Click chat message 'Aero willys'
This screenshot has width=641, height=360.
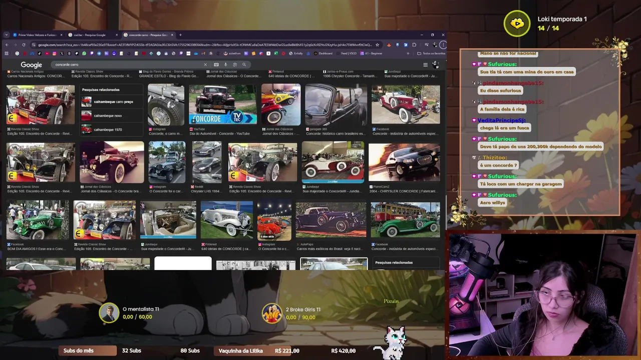[x=492, y=202]
